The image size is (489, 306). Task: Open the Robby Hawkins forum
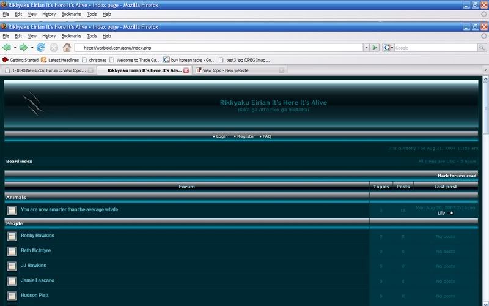point(37,236)
